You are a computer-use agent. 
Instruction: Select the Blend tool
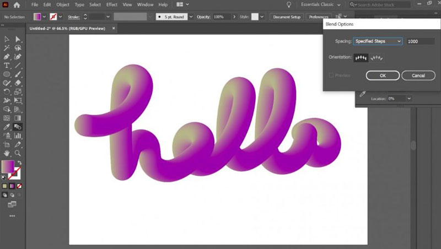point(18,127)
